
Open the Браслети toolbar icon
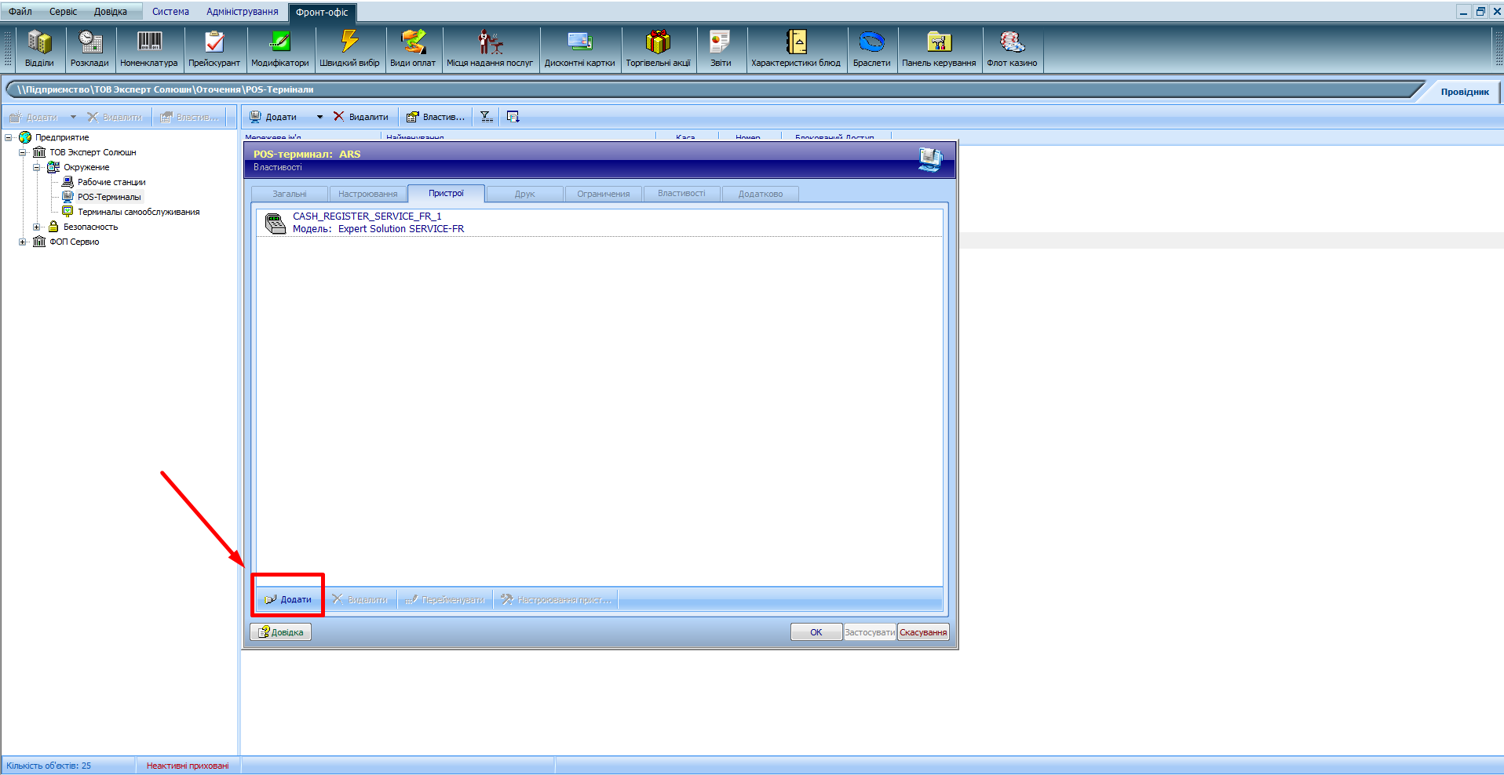871,49
